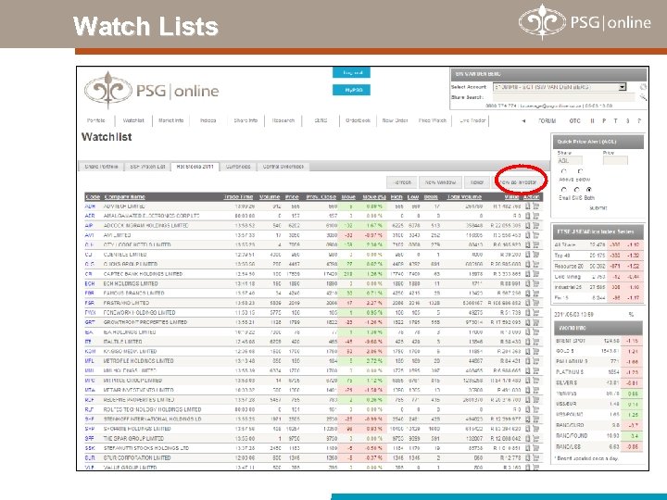Submit the Quick Price Alert
The image size is (667, 500).
click(598, 208)
